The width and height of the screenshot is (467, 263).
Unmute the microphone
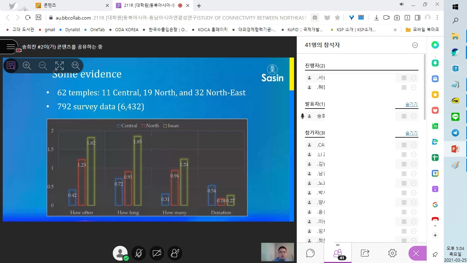click(139, 253)
